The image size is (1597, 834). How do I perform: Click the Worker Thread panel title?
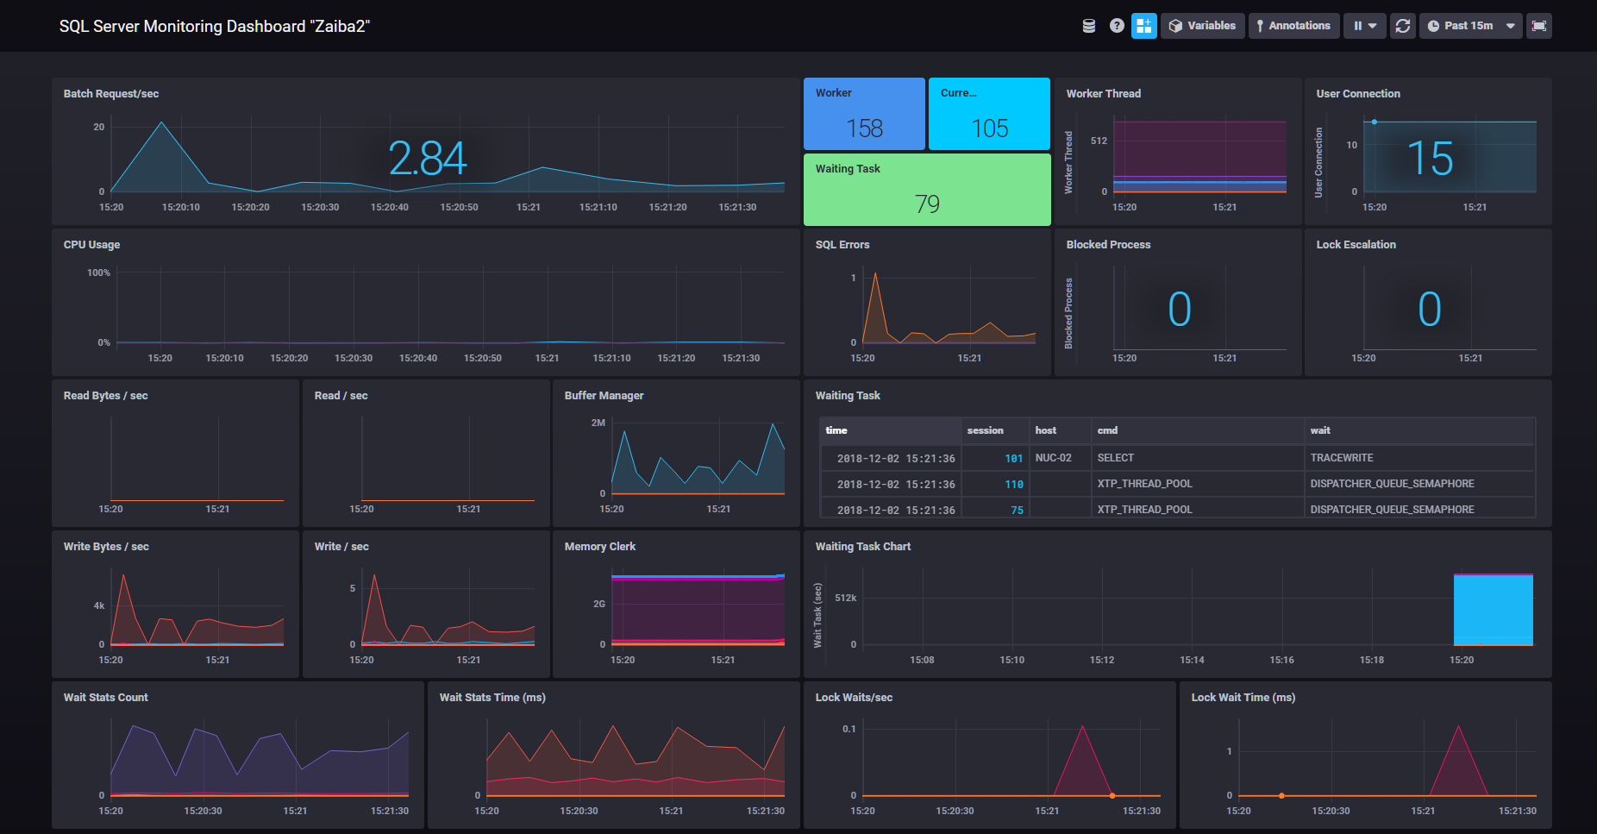[x=1103, y=94]
